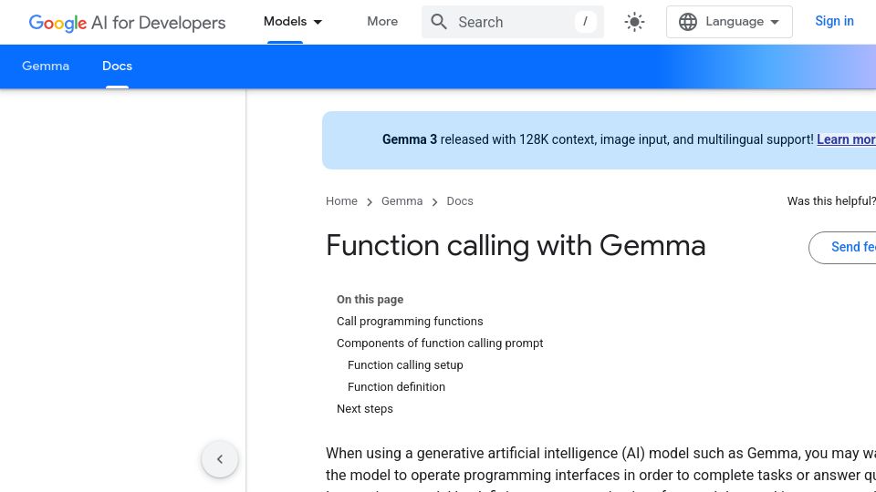Collapse the side navigation with the chevron button

tap(220, 459)
